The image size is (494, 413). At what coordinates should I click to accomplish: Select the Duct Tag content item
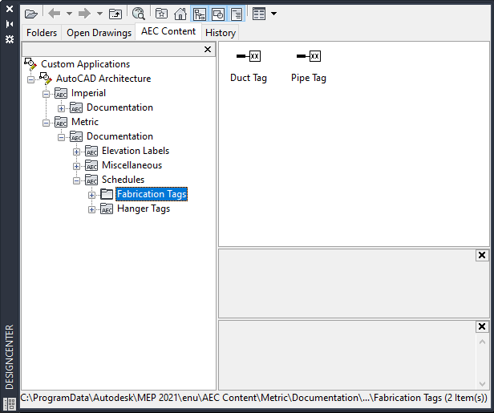point(249,66)
